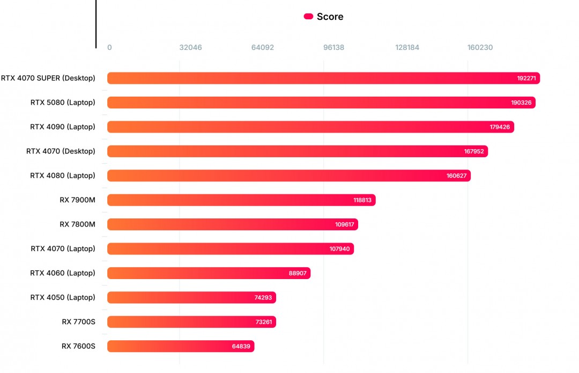The image size is (579, 373).
Task: Click the RTX 4050 (Laptop) category label
Action: tap(63, 297)
